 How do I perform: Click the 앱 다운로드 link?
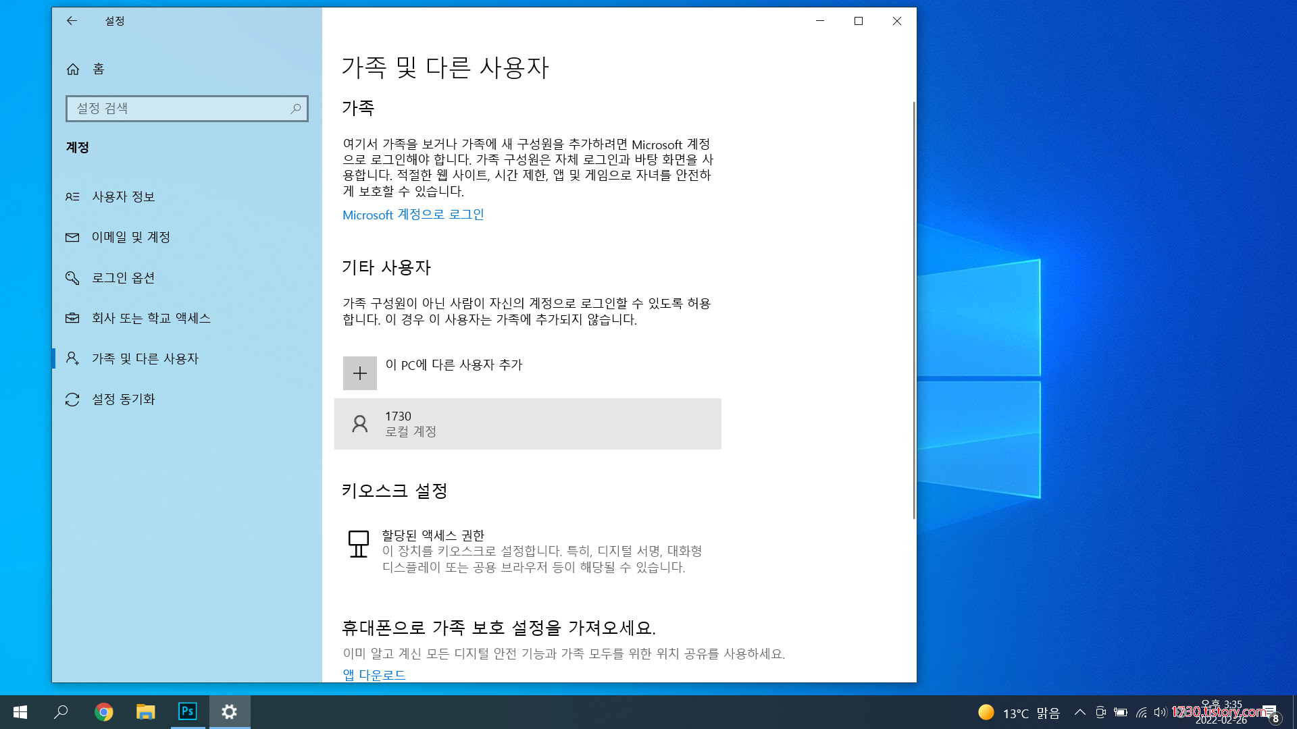374,674
